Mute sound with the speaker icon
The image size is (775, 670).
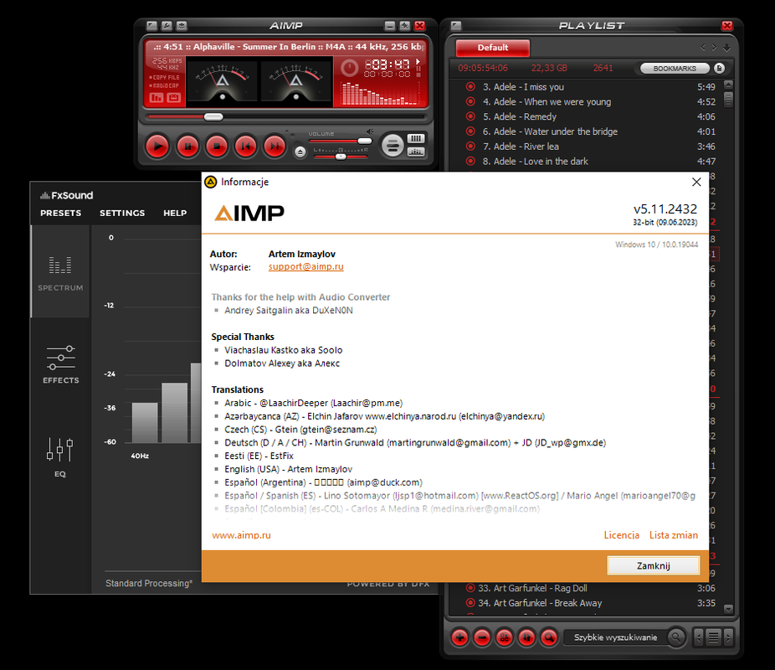pos(370,132)
